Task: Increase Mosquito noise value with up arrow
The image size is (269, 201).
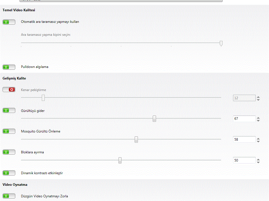Action: pyautogui.click(x=258, y=138)
